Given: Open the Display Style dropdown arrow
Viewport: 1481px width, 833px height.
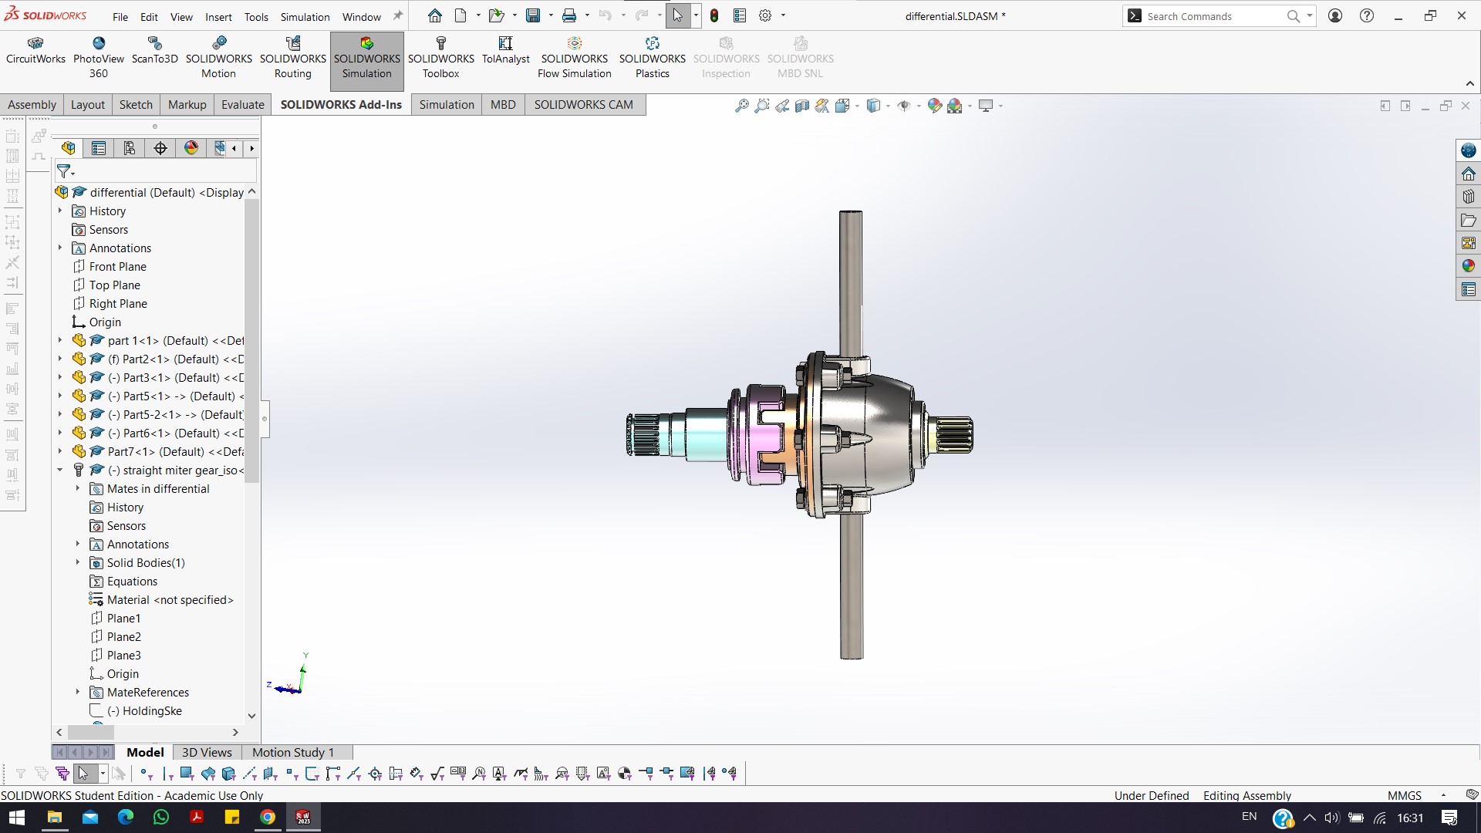Looking at the screenshot, I should click(888, 106).
